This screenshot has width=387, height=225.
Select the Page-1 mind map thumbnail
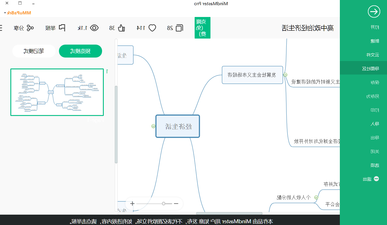[x=57, y=92]
